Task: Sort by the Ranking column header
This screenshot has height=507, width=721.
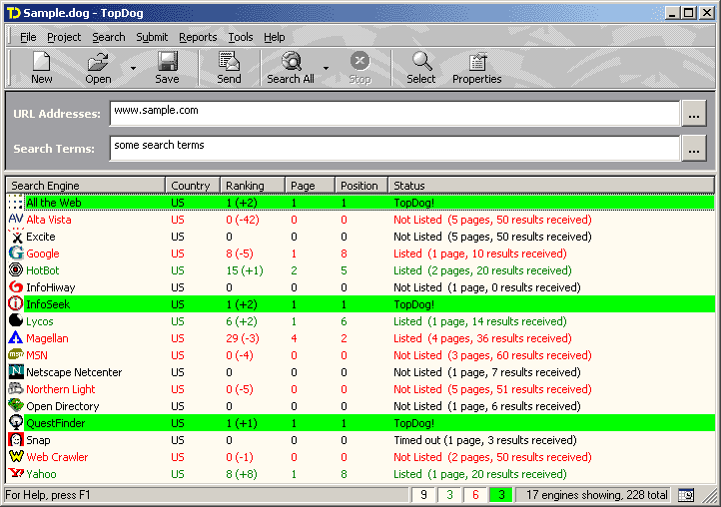Action: coord(253,186)
